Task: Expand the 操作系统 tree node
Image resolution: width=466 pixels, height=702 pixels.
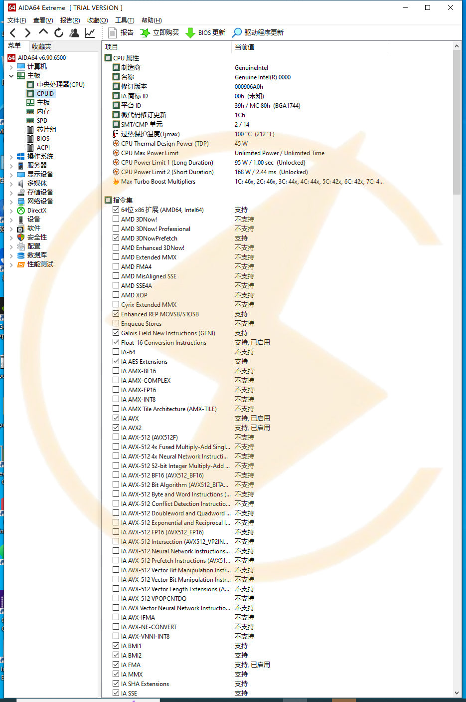Action: (11, 157)
